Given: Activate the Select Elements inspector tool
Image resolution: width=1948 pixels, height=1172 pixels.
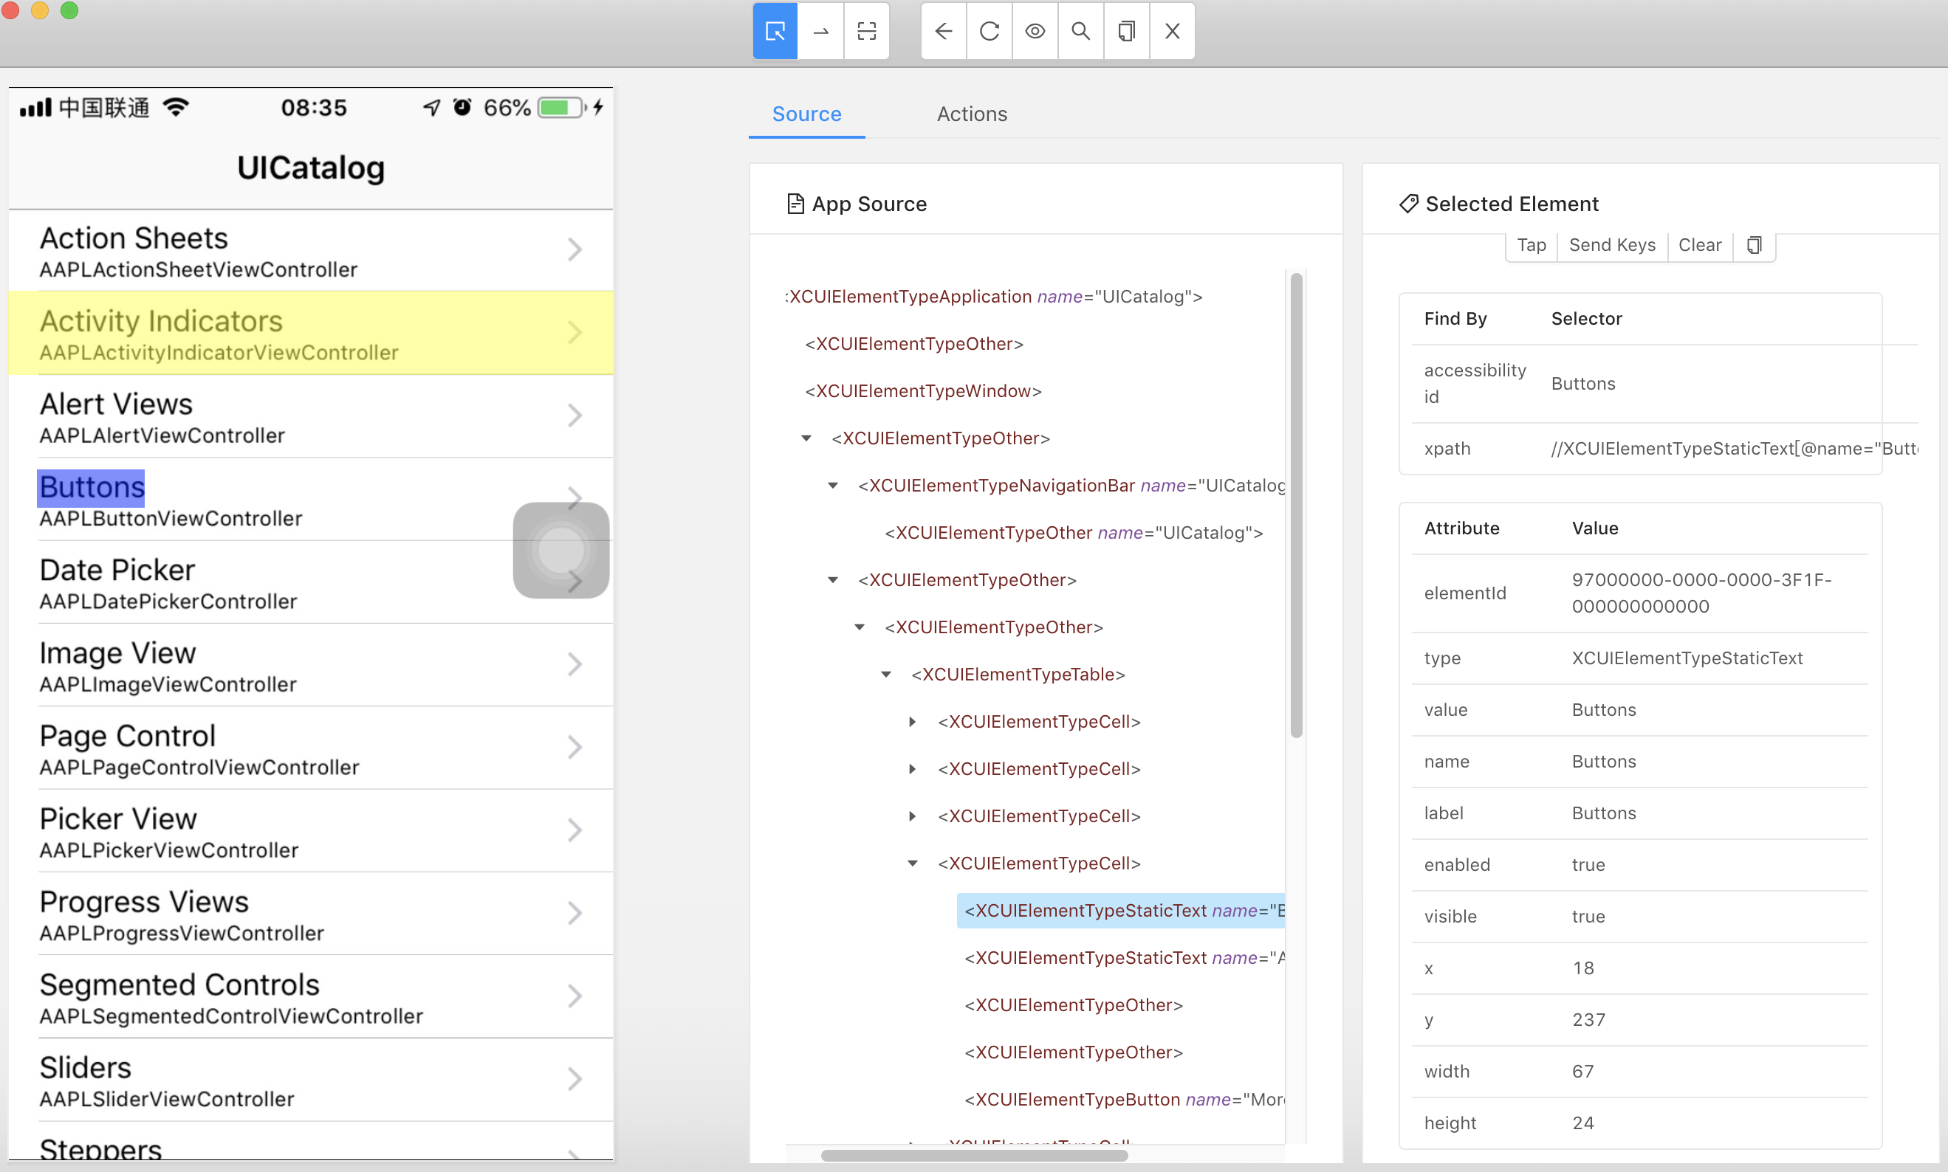Looking at the screenshot, I should point(775,31).
